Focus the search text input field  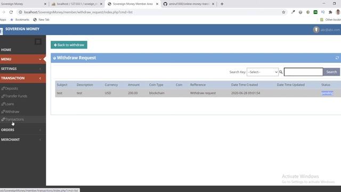point(303,72)
